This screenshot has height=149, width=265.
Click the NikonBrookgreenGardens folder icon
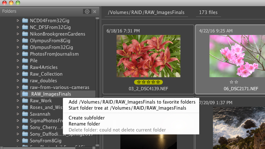click(25, 34)
